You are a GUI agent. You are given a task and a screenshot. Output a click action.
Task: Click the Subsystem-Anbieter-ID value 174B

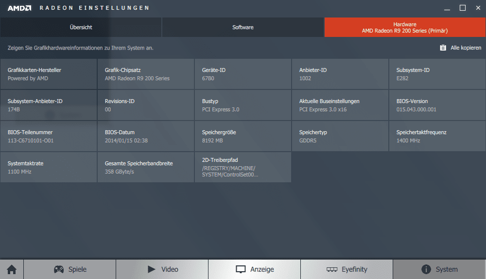click(14, 109)
